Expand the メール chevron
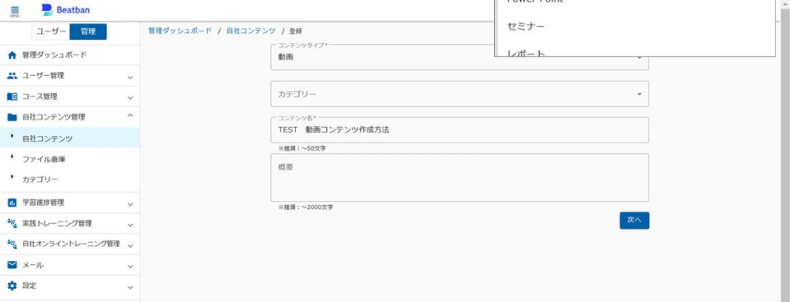 [130, 266]
